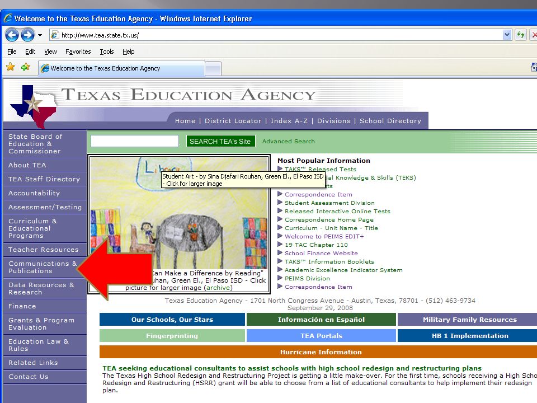Open the student art archive link

point(218,288)
